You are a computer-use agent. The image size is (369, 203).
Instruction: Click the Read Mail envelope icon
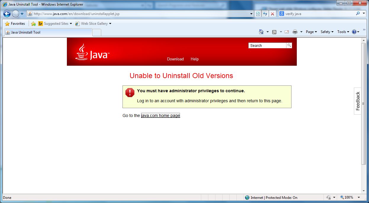click(x=286, y=32)
